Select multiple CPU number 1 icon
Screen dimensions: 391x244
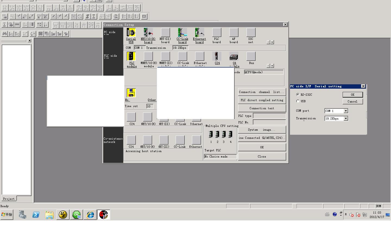tap(211, 134)
